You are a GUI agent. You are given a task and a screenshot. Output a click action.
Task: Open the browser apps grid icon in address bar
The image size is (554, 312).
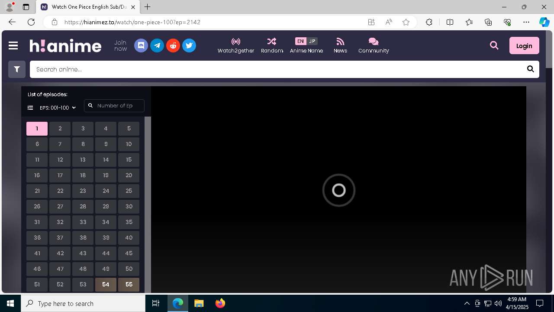tap(371, 22)
